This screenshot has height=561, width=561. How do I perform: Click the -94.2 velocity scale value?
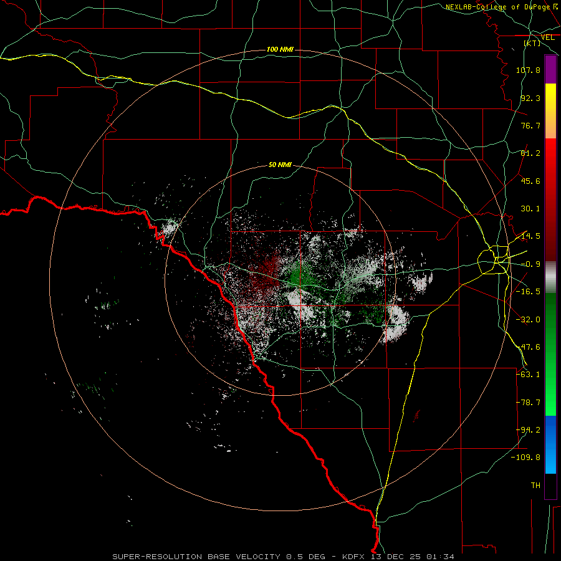click(528, 430)
